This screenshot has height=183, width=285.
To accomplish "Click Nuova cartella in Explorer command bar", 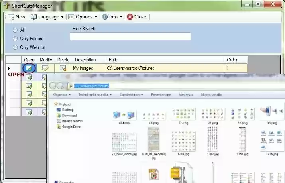I will click(211, 94).
